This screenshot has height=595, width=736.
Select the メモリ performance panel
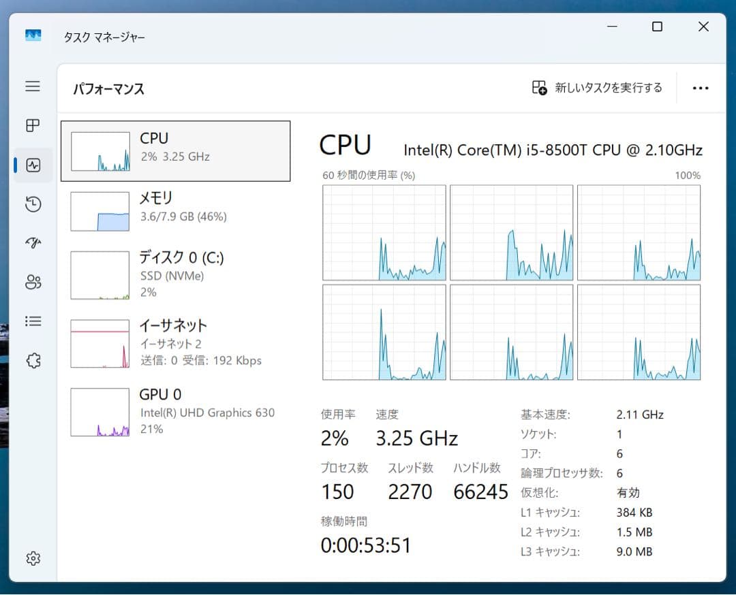176,210
